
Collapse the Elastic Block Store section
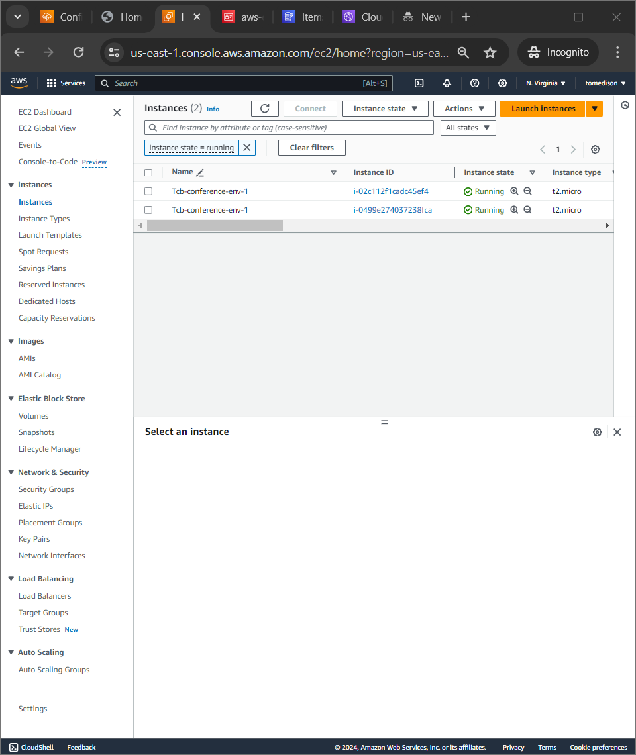tap(11, 399)
